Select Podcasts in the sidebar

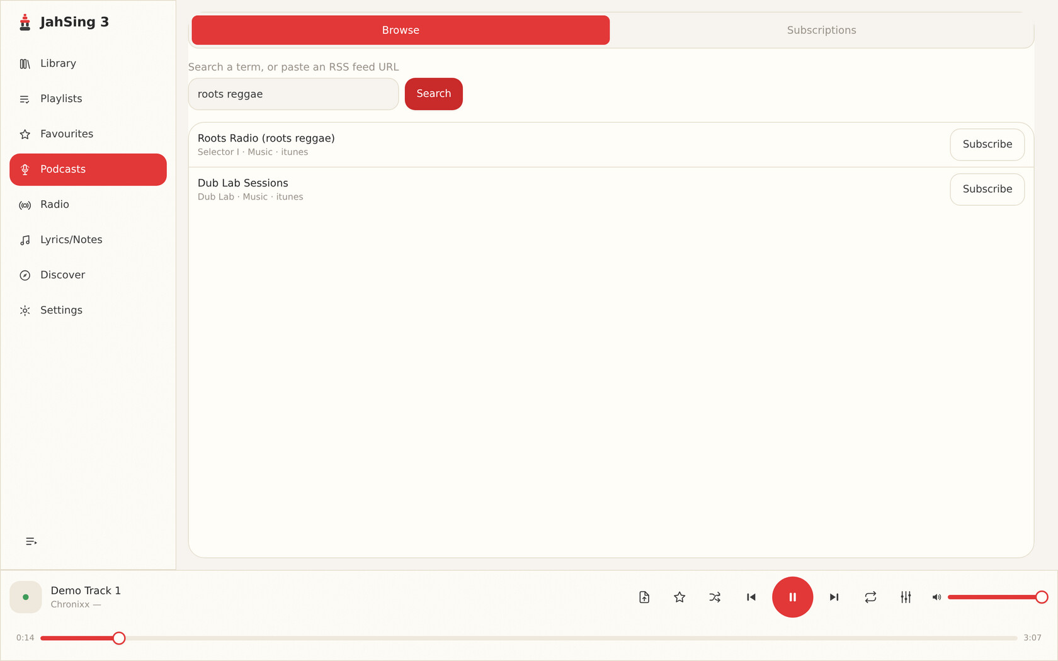coord(88,169)
